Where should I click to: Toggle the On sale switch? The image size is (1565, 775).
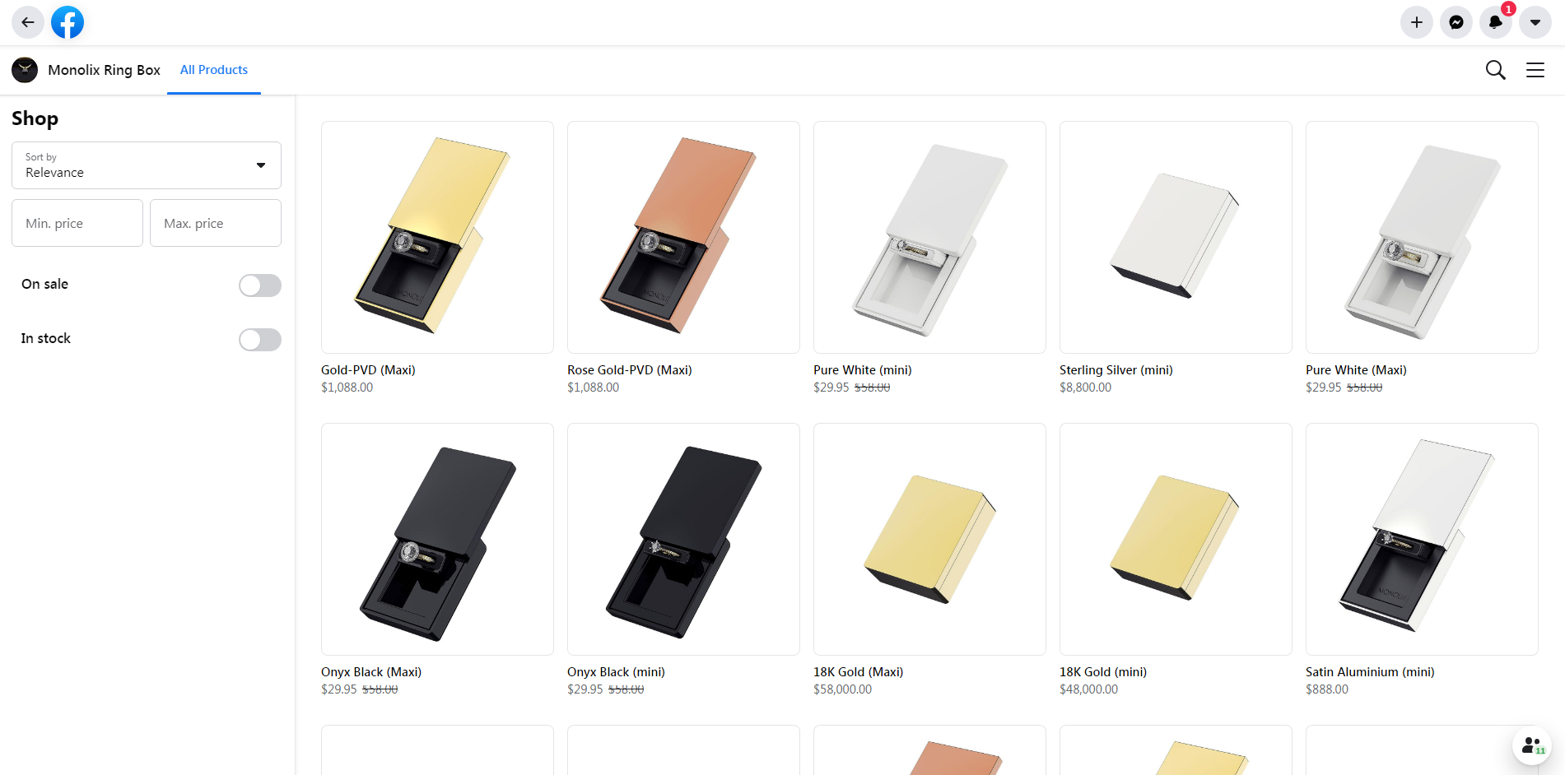click(x=259, y=285)
